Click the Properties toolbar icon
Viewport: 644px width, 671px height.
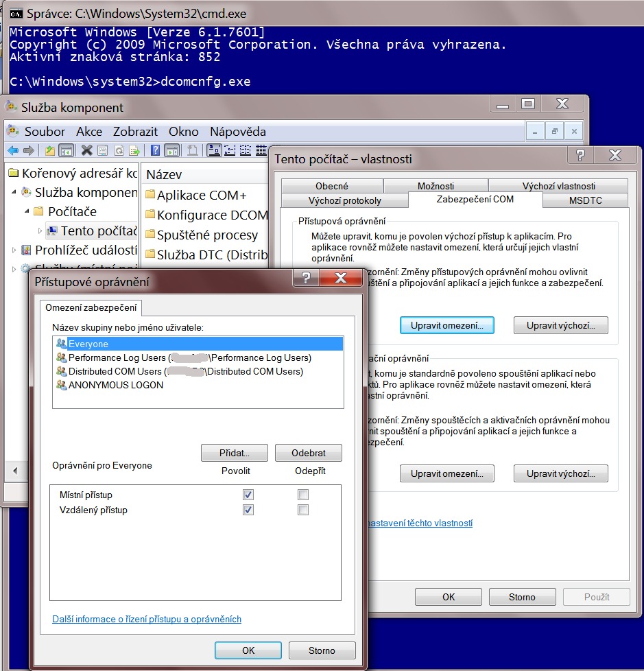coord(103,150)
